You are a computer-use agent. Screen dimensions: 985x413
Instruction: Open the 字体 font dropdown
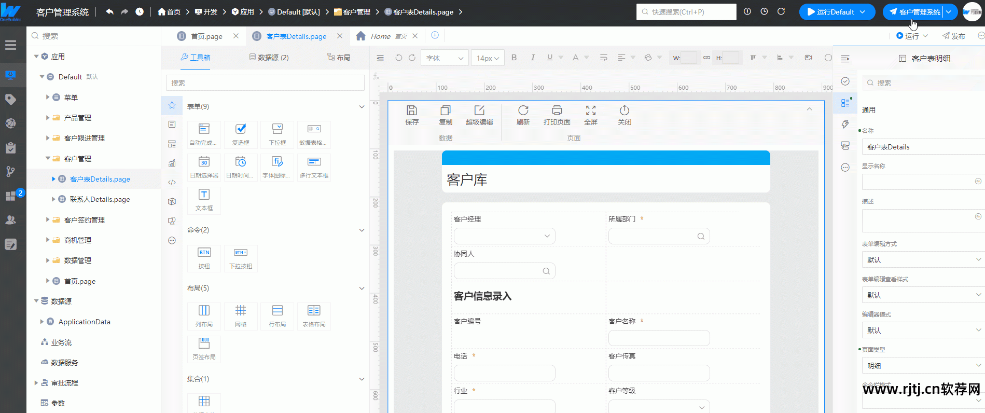click(x=445, y=58)
